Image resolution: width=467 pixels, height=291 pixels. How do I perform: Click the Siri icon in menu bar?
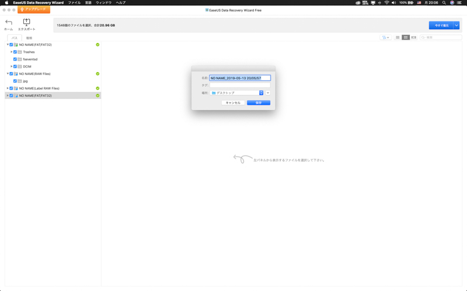click(x=452, y=3)
